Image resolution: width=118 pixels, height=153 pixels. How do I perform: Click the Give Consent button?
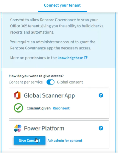(29, 141)
